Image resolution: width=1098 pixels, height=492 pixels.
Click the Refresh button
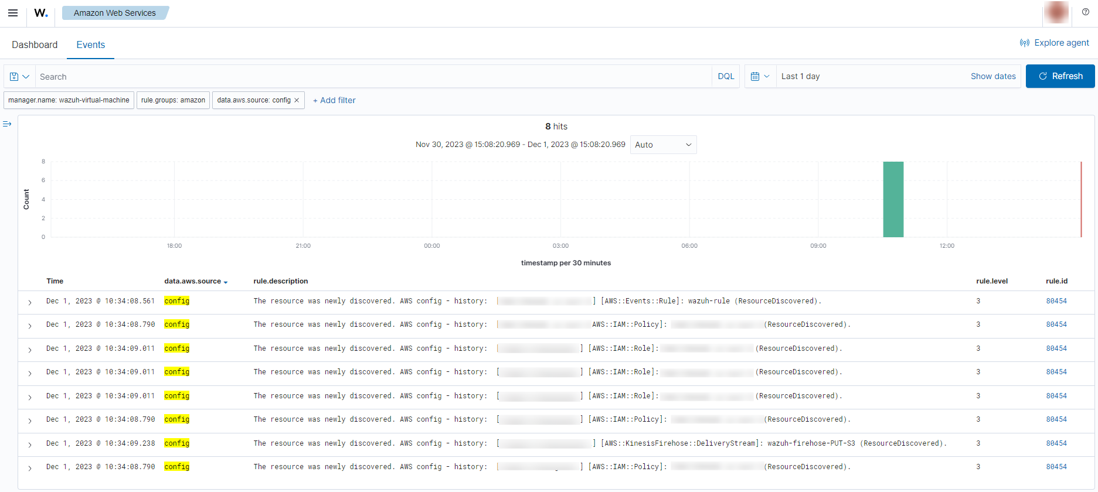tap(1060, 76)
